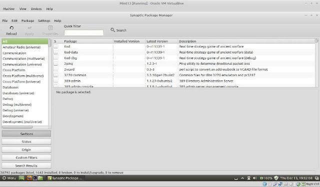
Task: Sort by the S status column header
Action: (58, 41)
